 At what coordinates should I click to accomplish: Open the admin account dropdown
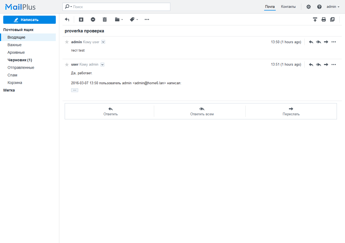pos(333,7)
